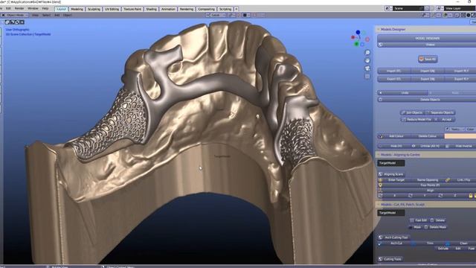Image resolution: width=476 pixels, height=268 pixels.
Task: Open the Global transform orientation dropdown
Action: [216, 15]
